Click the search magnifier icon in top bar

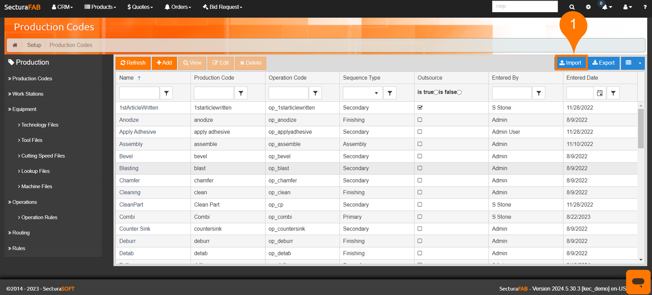[572, 7]
